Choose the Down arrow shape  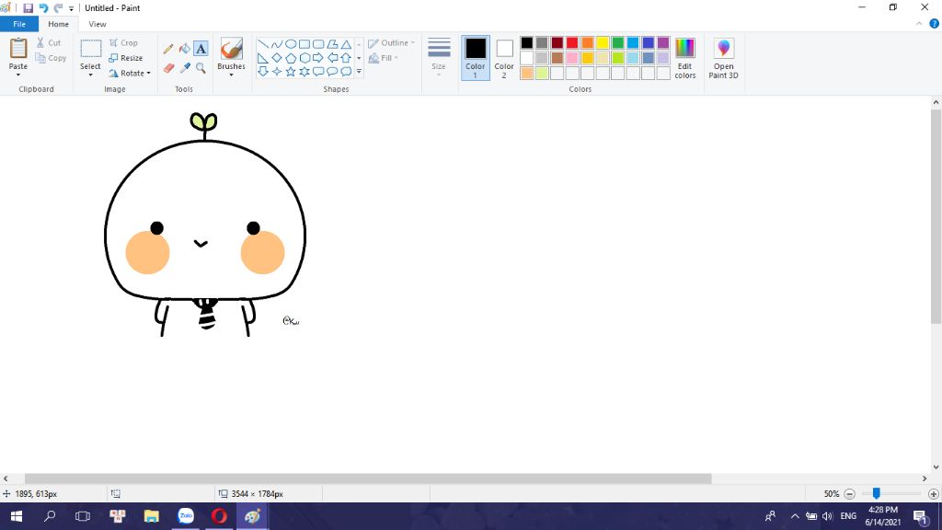coord(262,72)
